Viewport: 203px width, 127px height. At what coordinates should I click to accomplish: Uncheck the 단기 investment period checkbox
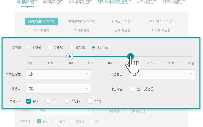pos(29,101)
